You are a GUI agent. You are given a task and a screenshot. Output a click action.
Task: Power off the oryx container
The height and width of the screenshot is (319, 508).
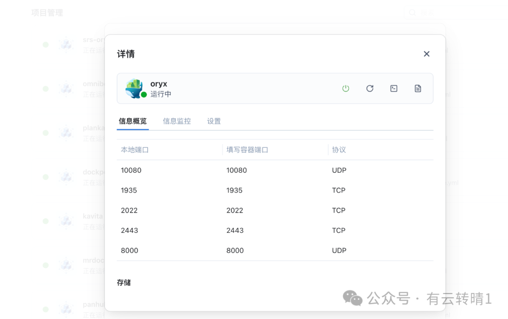coord(346,88)
